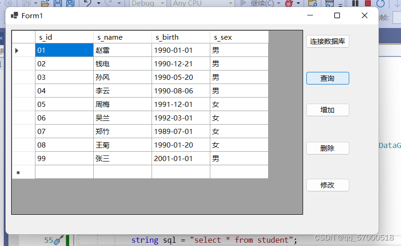Select the name cell 郑竹
401x246 pixels.
123,132
